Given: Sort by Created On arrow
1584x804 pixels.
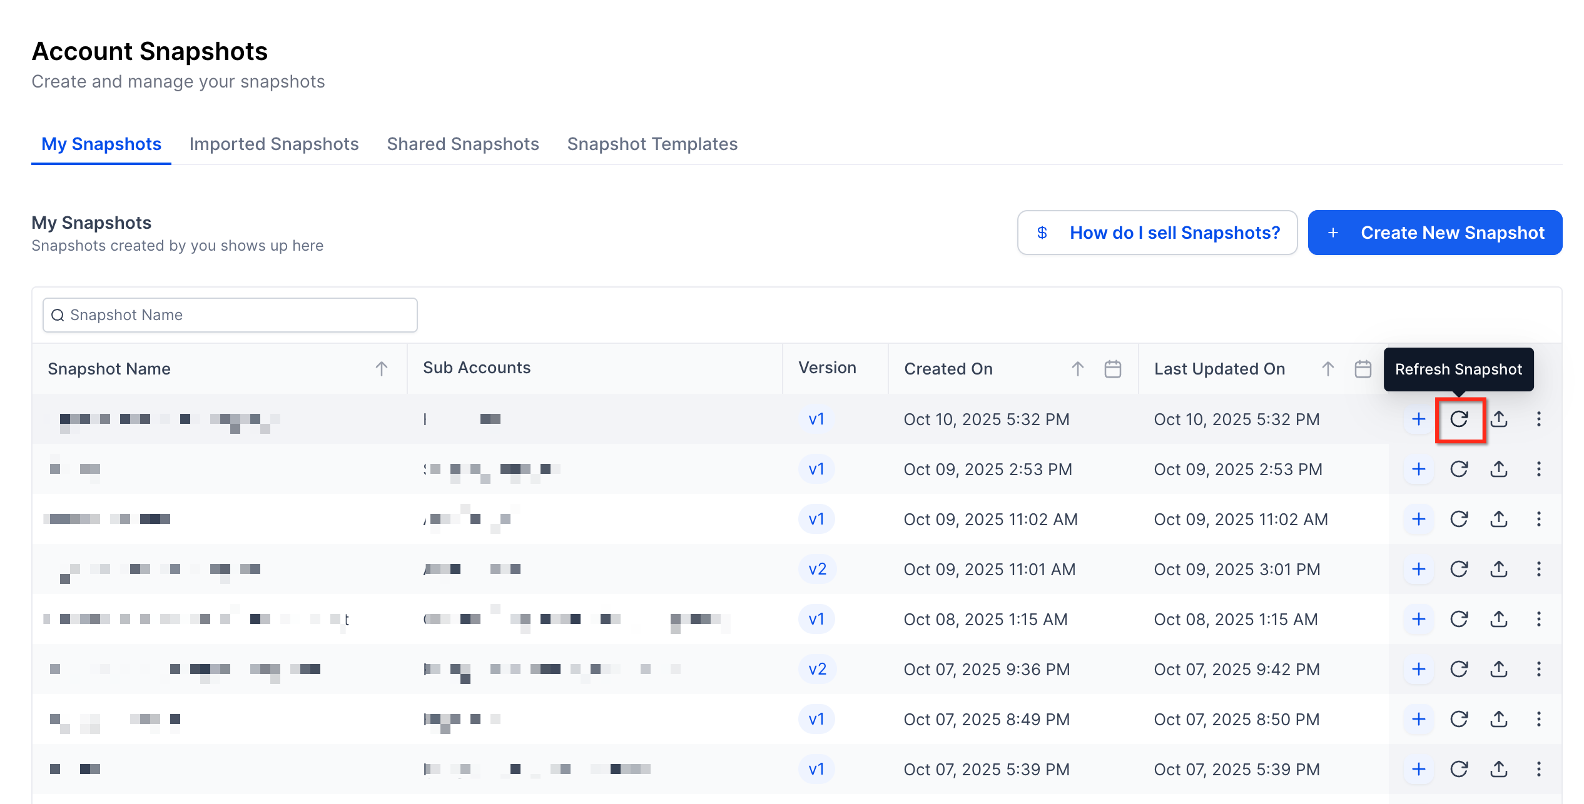Looking at the screenshot, I should (x=1077, y=369).
